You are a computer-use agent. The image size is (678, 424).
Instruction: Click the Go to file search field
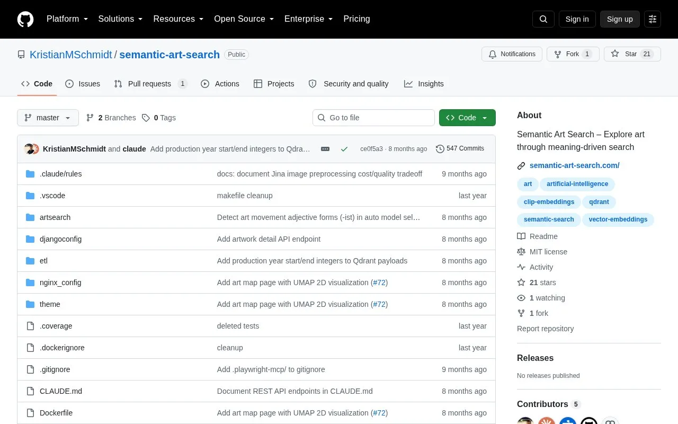coord(373,118)
